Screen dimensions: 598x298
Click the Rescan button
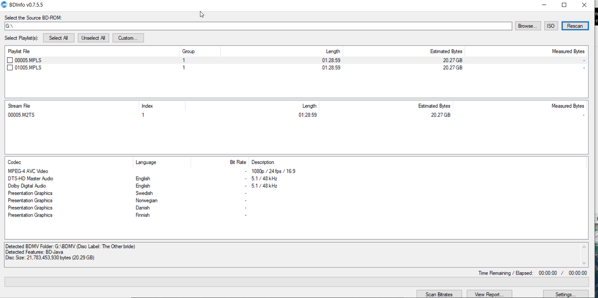575,26
